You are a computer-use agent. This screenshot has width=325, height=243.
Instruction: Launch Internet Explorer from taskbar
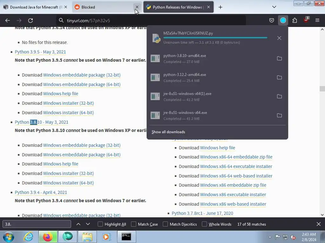pyautogui.click(x=29, y=237)
